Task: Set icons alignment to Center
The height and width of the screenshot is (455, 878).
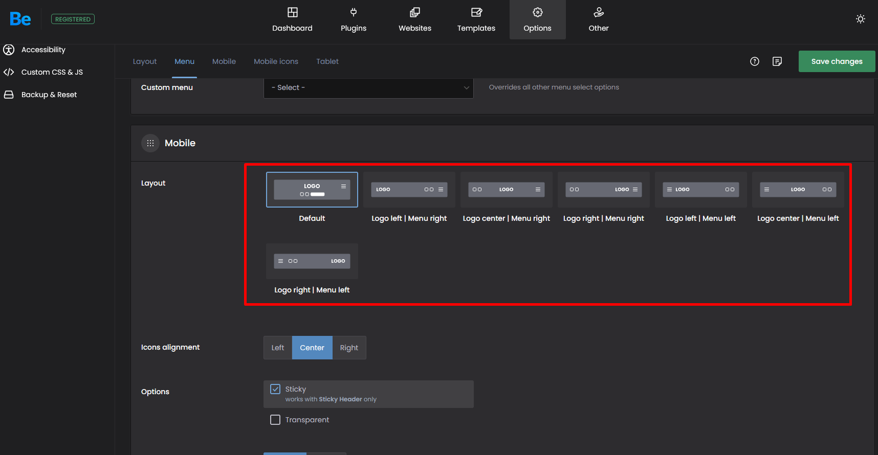Action: click(312, 348)
